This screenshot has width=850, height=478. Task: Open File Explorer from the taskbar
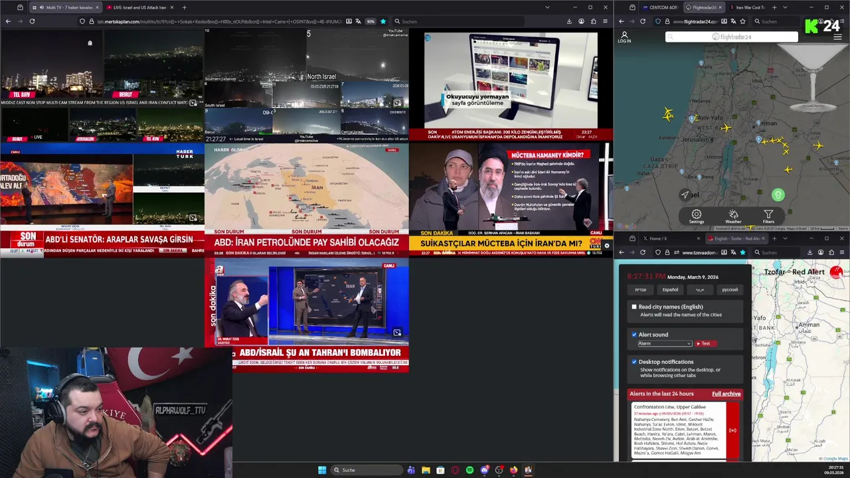click(x=426, y=470)
